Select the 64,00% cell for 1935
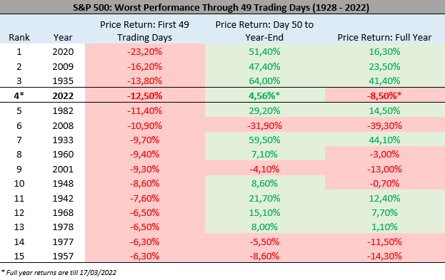 264,81
